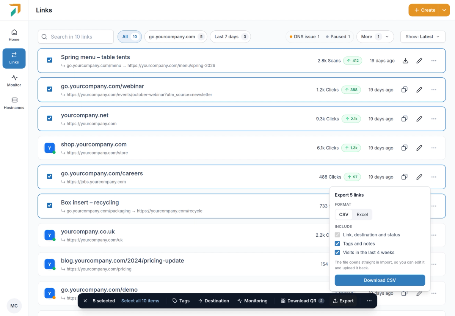
Task: Open the Show: Latest sort dropdown
Action: click(x=423, y=37)
